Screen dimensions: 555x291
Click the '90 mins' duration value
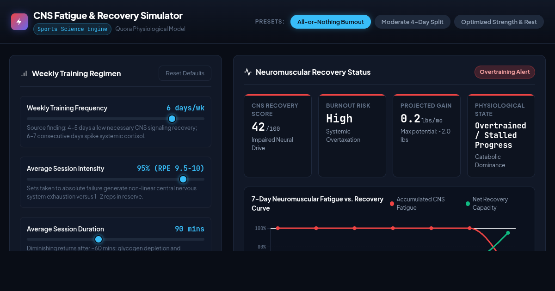190,229
